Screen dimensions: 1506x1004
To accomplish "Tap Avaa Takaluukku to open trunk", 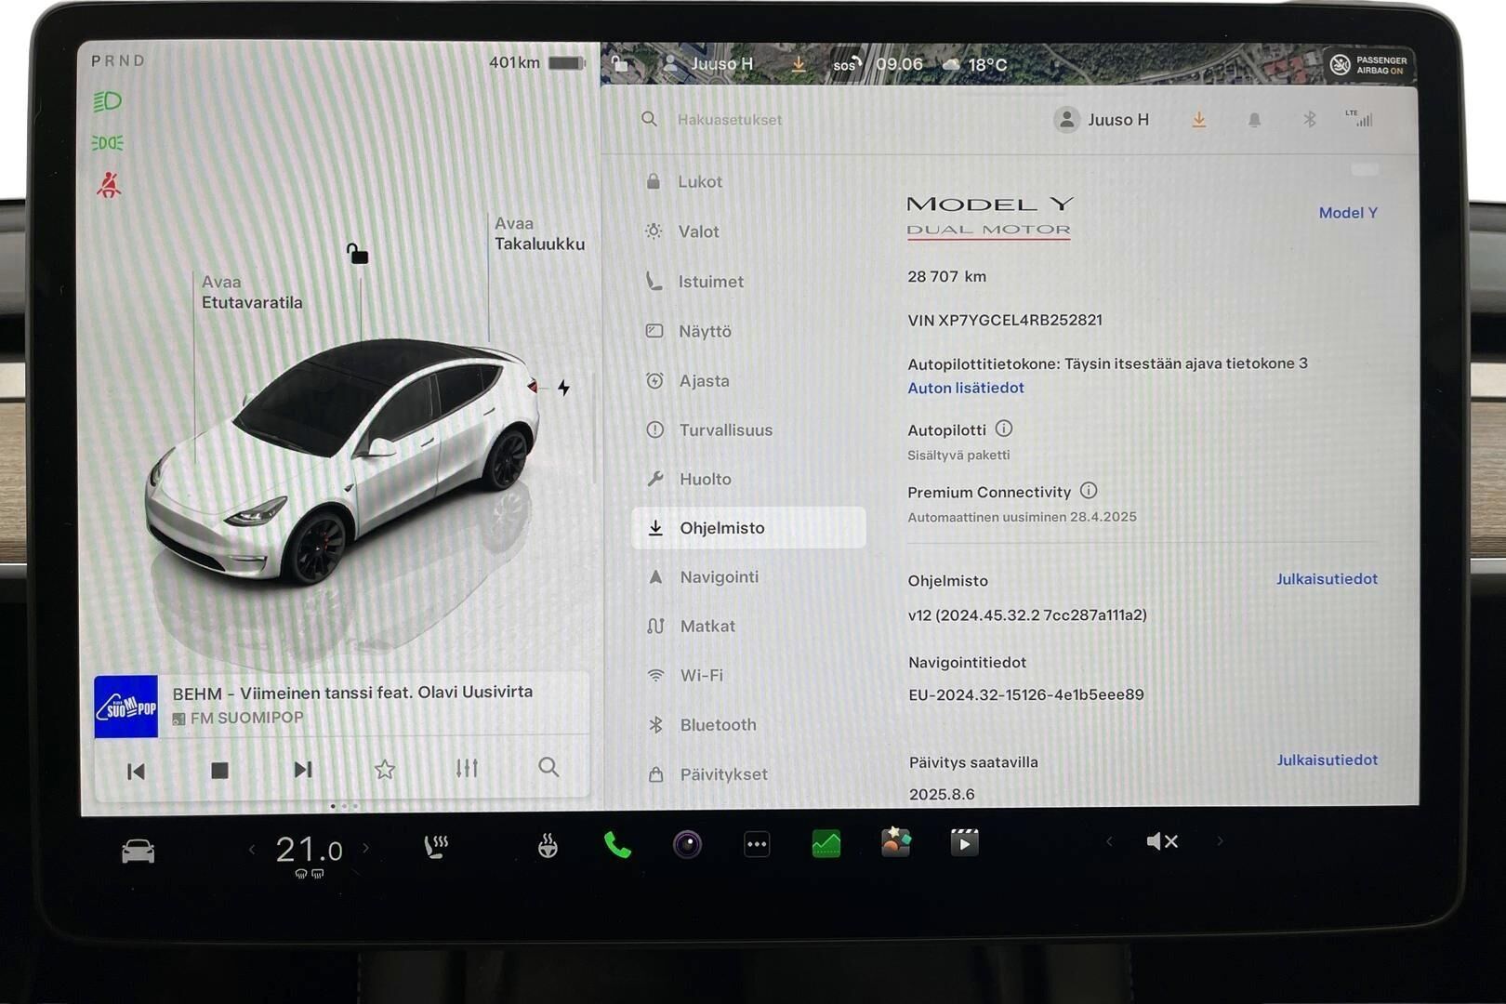I will (x=539, y=233).
